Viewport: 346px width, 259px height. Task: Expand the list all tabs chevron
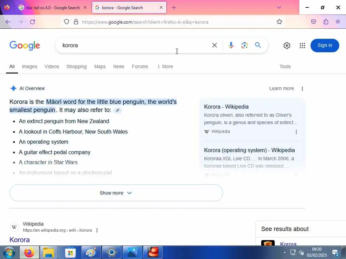[x=279, y=7]
